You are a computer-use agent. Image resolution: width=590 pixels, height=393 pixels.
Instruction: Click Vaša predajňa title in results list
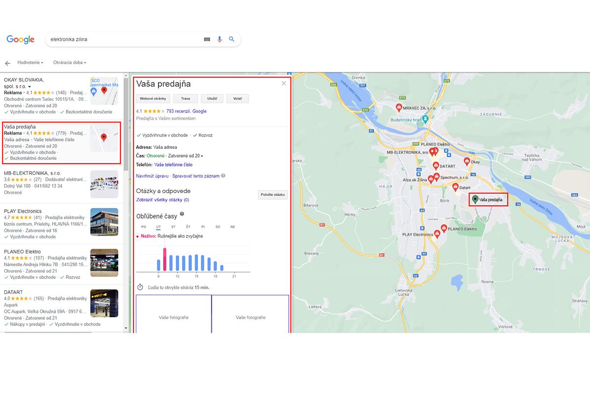[20, 127]
